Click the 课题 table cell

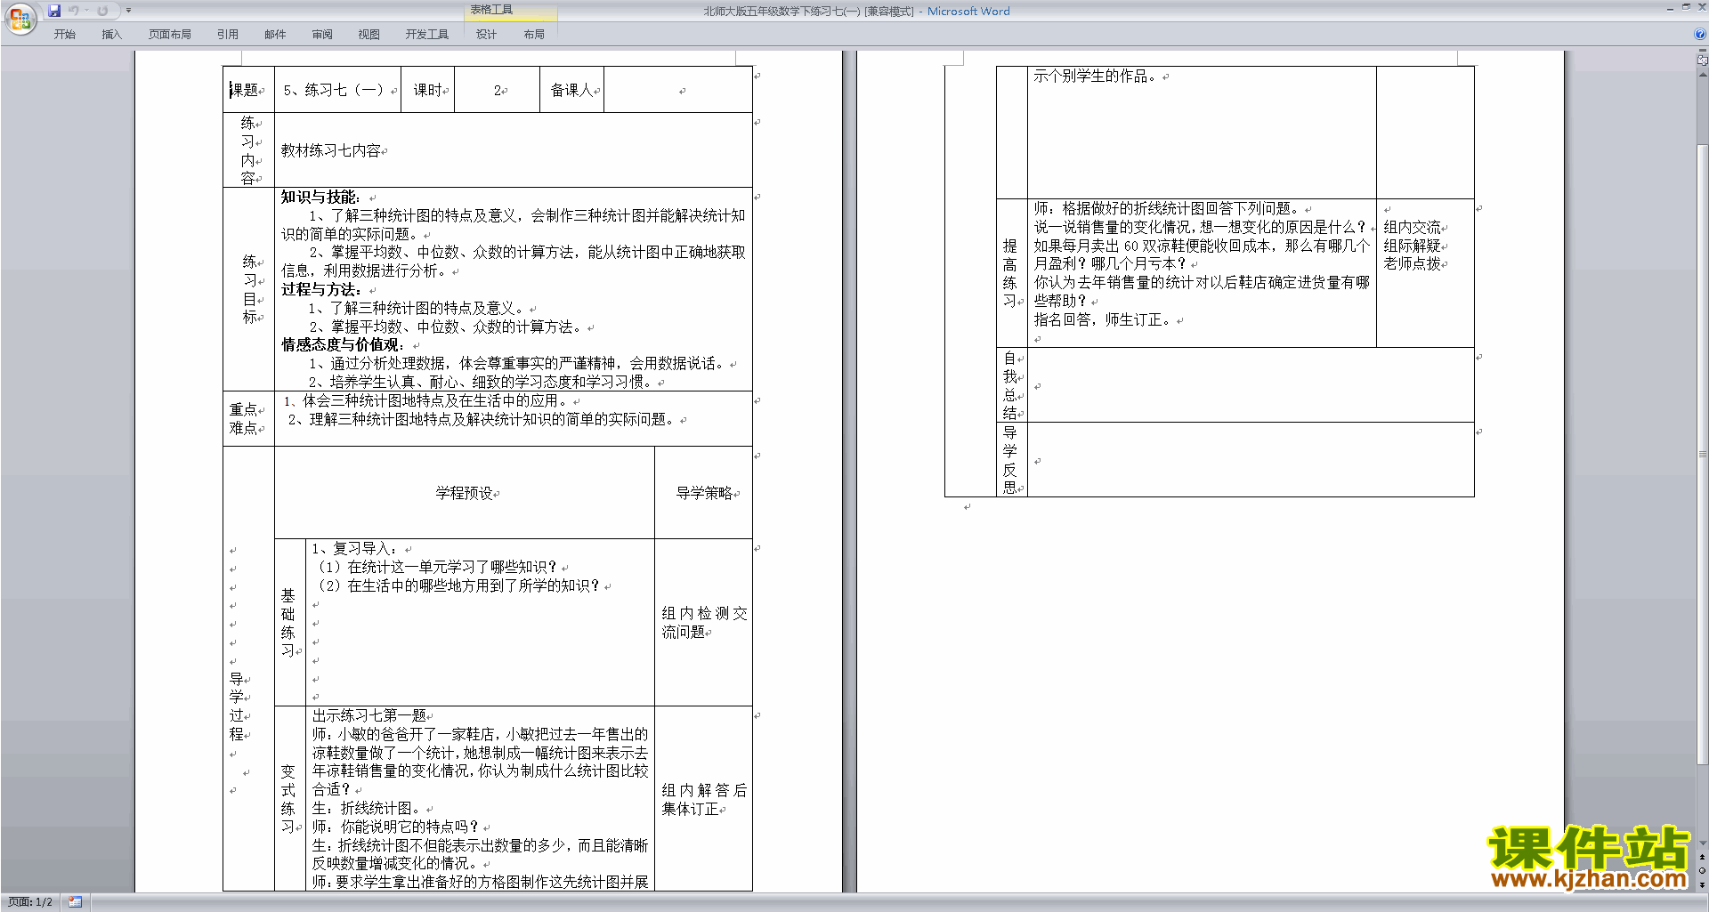click(248, 90)
